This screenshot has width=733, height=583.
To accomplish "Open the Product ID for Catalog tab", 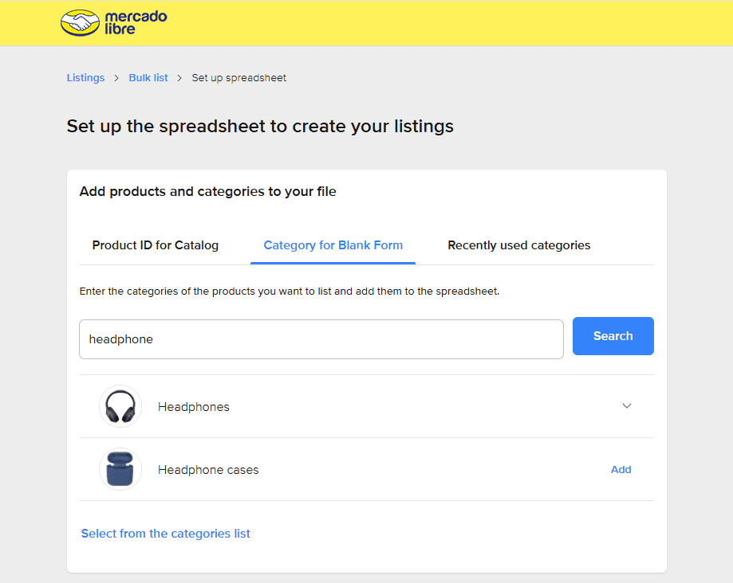I will (156, 245).
